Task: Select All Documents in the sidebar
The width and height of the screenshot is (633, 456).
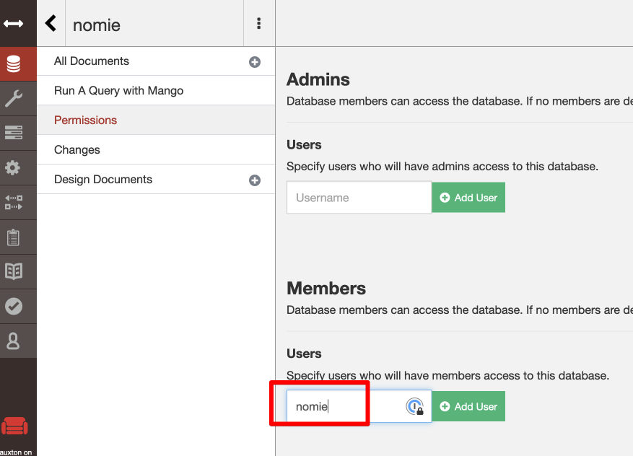Action: [x=91, y=61]
